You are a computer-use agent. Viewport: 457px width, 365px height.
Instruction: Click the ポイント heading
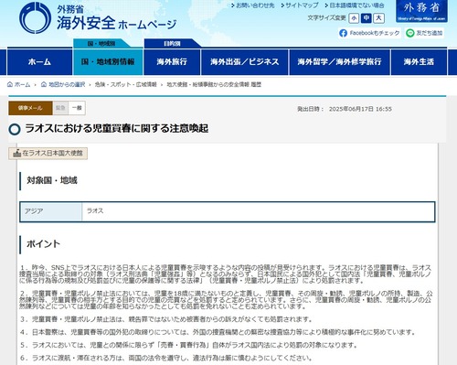43,244
